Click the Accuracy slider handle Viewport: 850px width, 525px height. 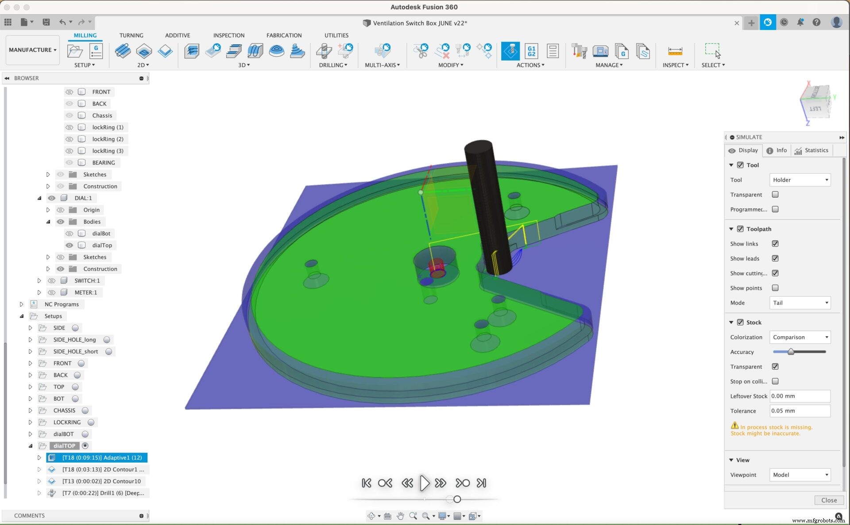[791, 352]
